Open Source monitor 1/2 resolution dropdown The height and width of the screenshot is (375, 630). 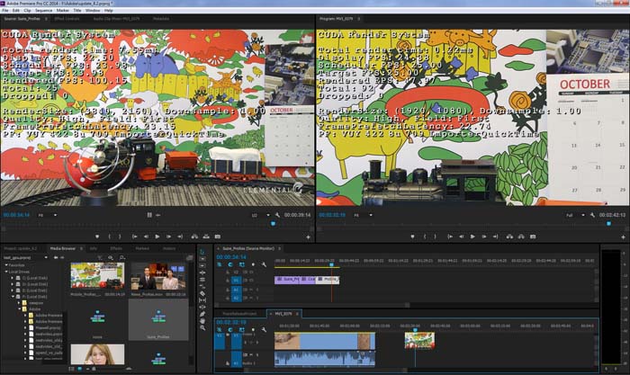coord(260,215)
